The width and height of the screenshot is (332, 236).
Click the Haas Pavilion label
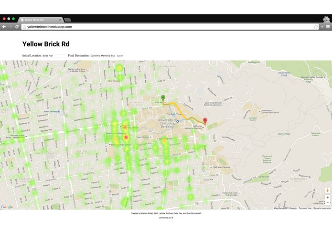pyautogui.click(x=143, y=137)
